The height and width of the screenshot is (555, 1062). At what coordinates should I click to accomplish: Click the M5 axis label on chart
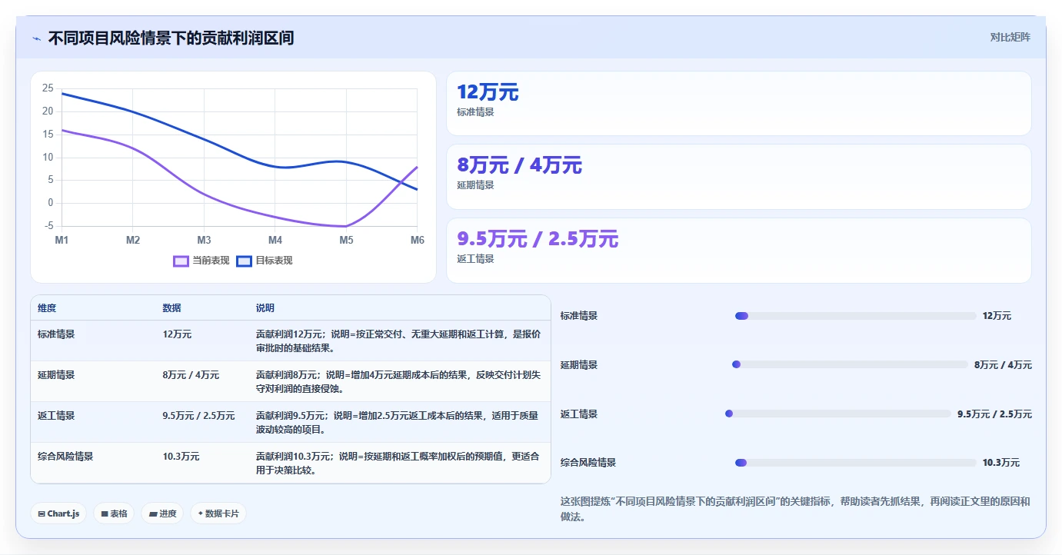(x=346, y=241)
